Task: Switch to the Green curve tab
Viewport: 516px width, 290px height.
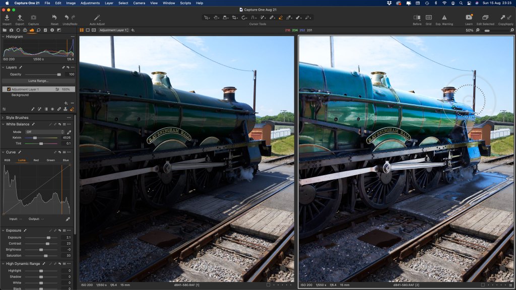Action: tap(51, 160)
